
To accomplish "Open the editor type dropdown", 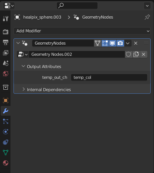I will click(9, 6).
